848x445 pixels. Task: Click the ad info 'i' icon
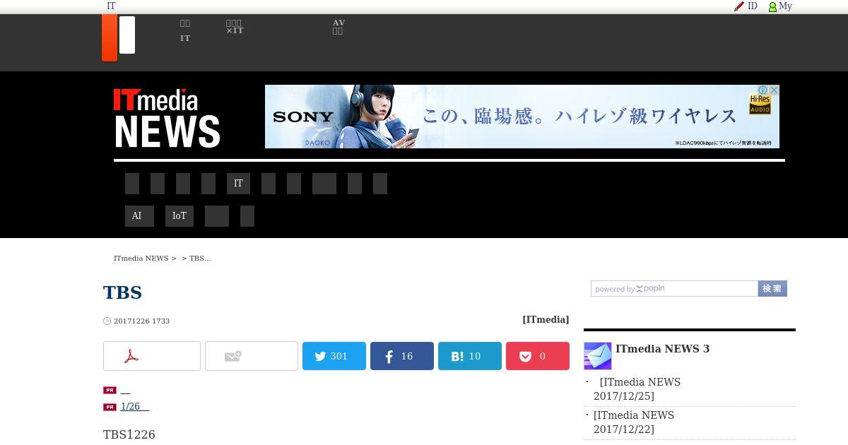pos(763,90)
